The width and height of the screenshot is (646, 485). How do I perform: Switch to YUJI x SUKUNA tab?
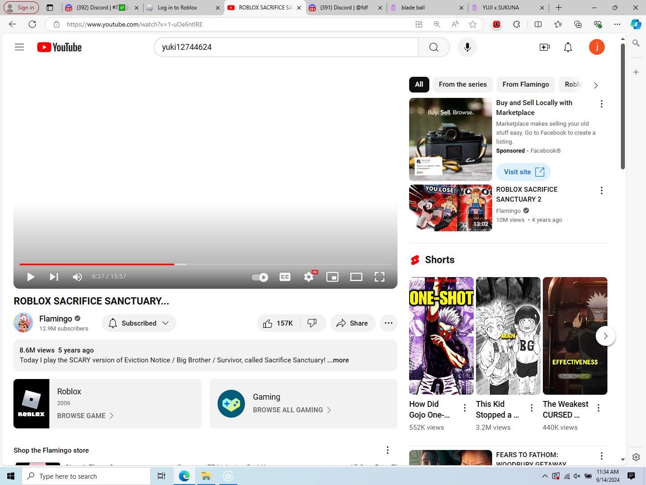(x=508, y=8)
